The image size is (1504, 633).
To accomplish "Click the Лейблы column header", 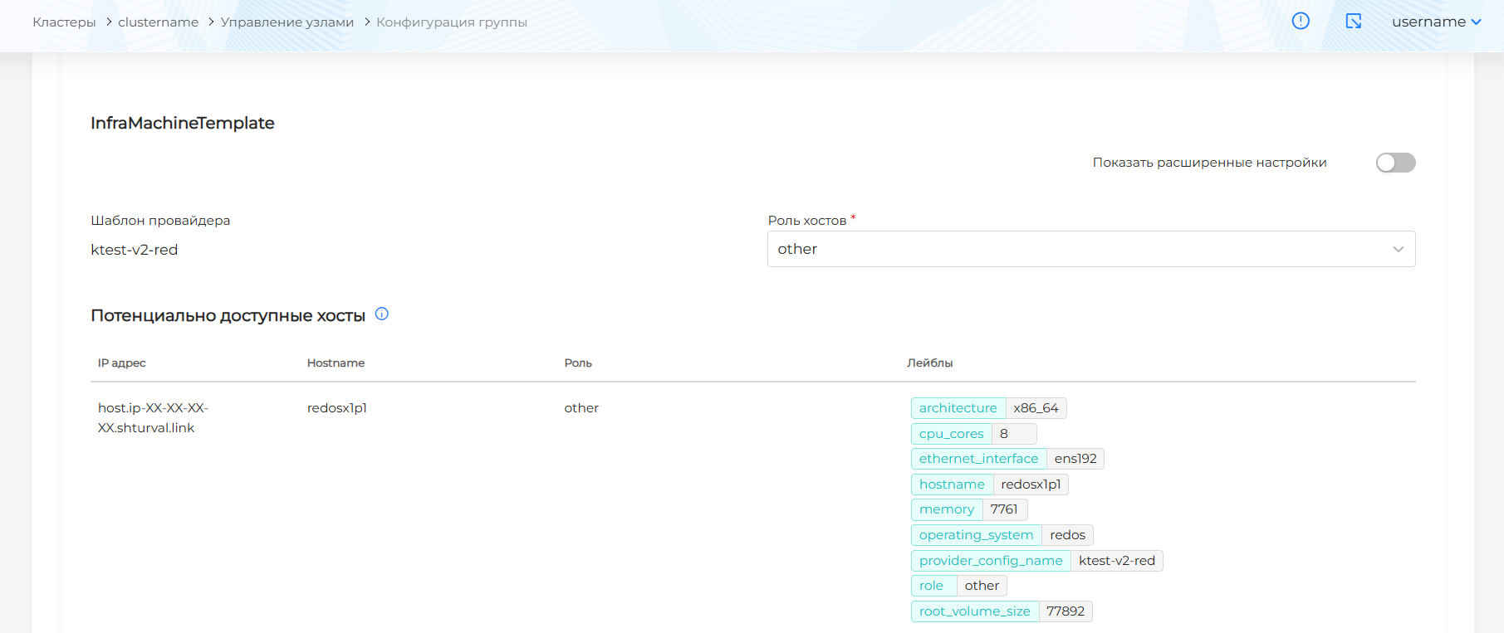I will [929, 363].
